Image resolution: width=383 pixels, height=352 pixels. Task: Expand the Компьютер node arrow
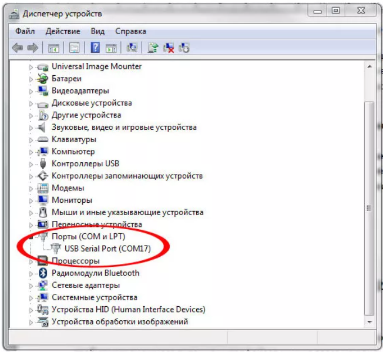click(31, 152)
